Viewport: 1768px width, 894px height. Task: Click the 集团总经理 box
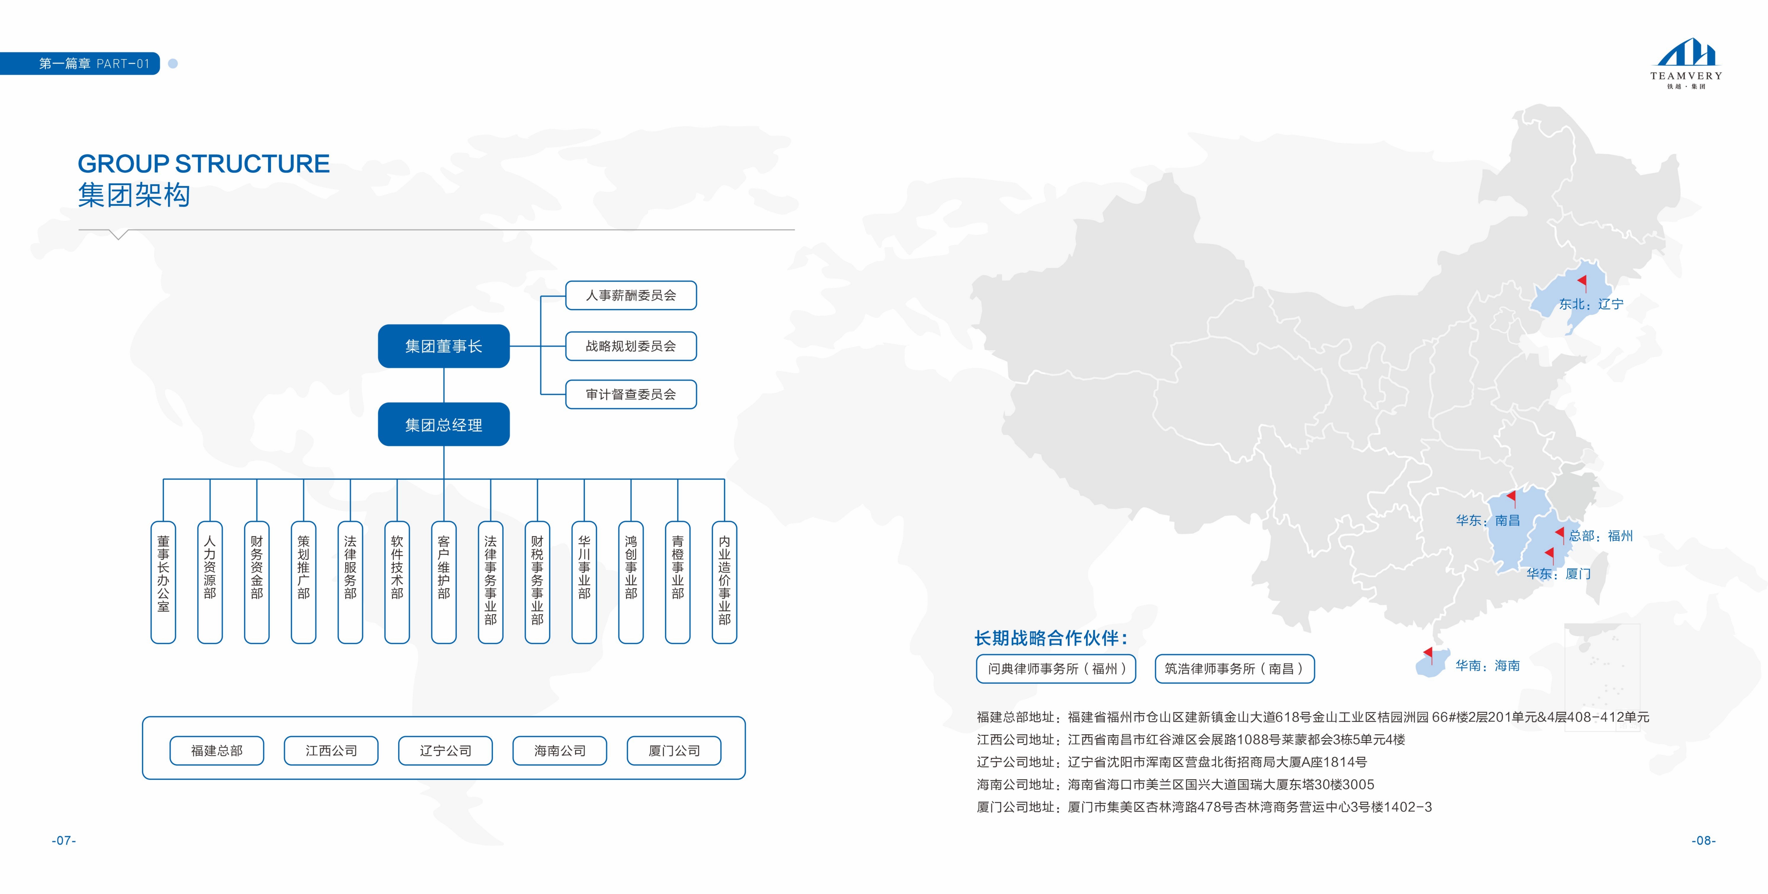coord(443,425)
